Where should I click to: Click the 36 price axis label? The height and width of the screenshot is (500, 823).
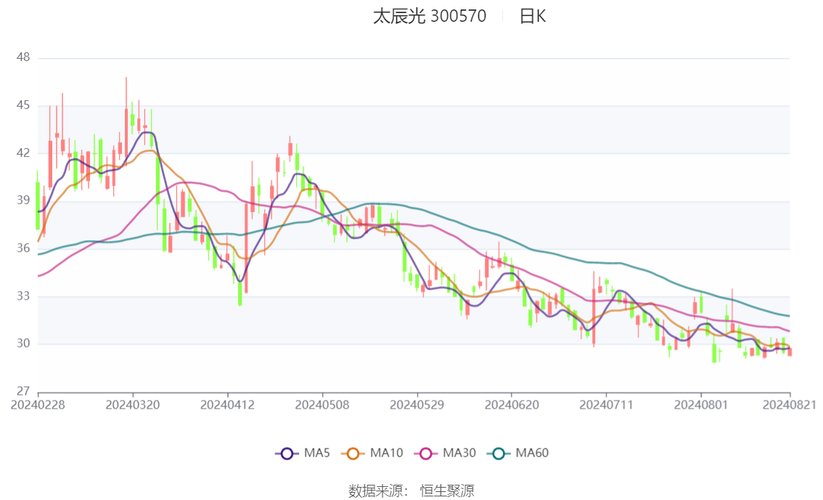point(23,248)
